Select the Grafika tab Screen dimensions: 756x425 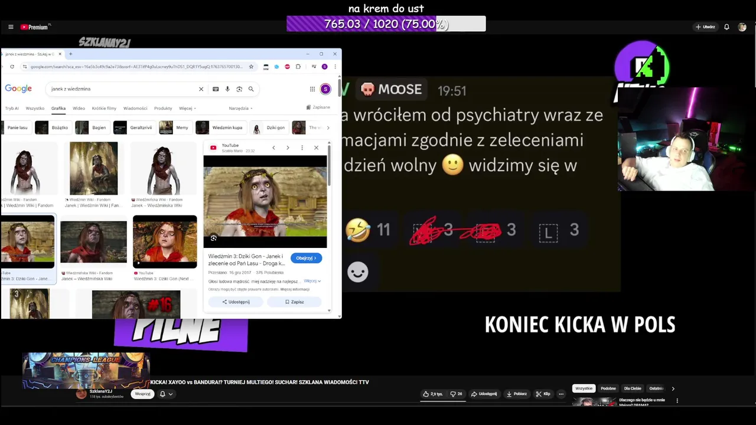[58, 109]
